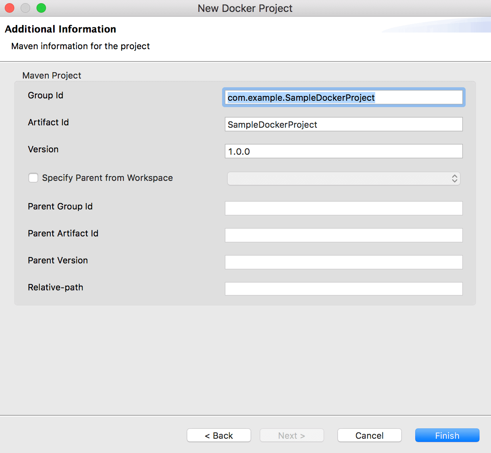Click the Maven Project group title

point(52,75)
